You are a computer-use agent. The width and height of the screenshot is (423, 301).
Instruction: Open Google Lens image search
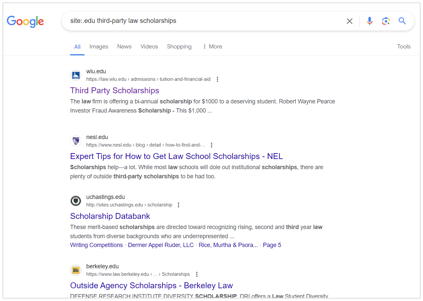click(386, 21)
